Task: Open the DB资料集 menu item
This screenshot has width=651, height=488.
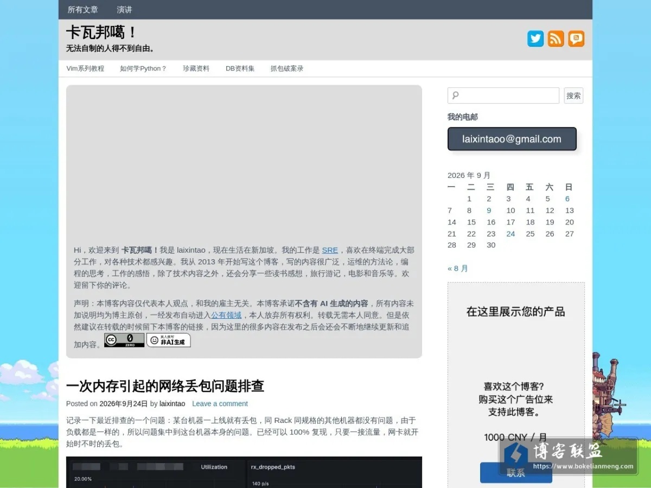Action: tap(240, 68)
